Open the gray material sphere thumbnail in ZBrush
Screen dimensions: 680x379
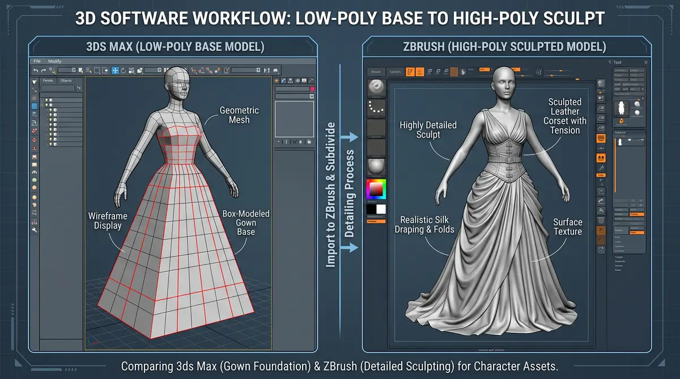click(x=376, y=168)
